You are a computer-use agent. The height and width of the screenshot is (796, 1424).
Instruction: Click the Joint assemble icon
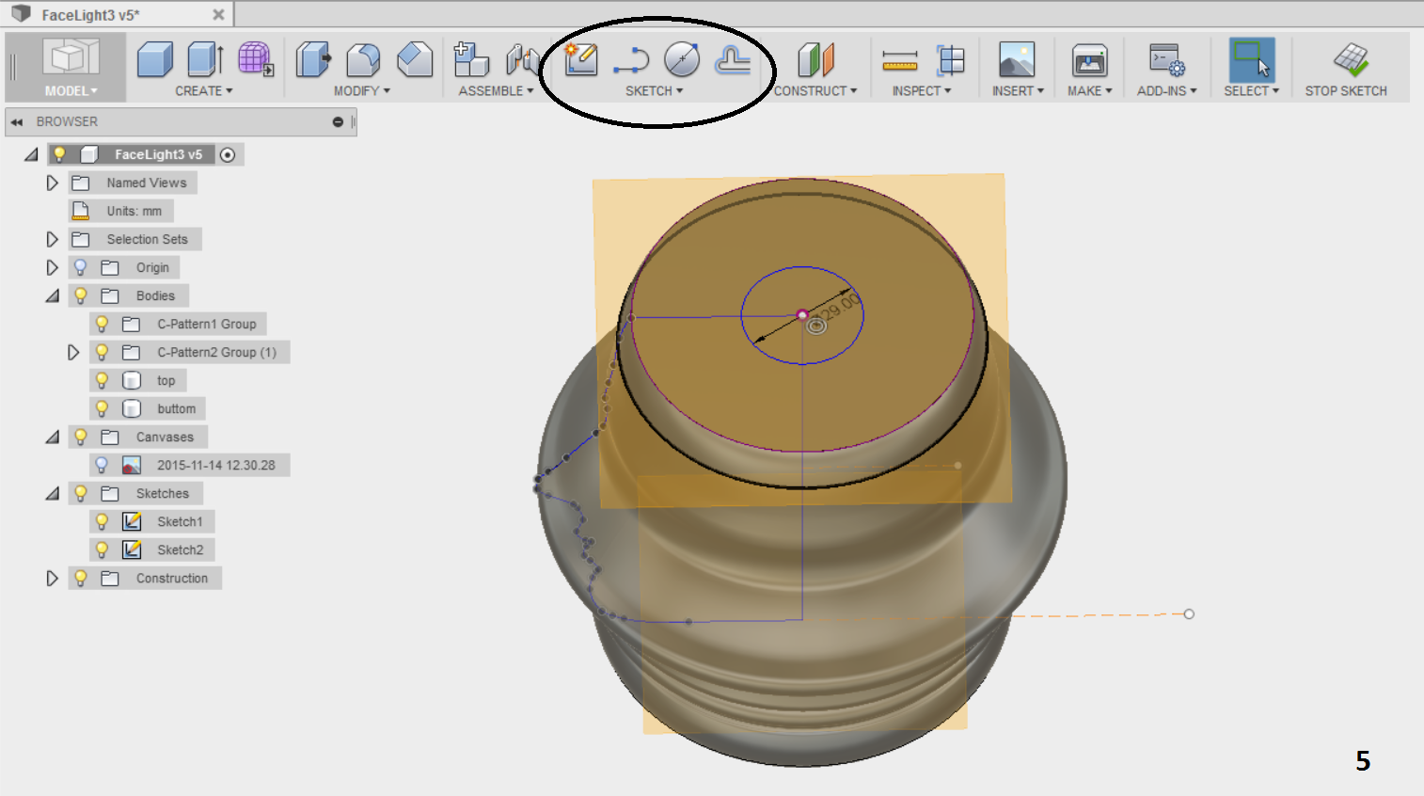point(522,59)
